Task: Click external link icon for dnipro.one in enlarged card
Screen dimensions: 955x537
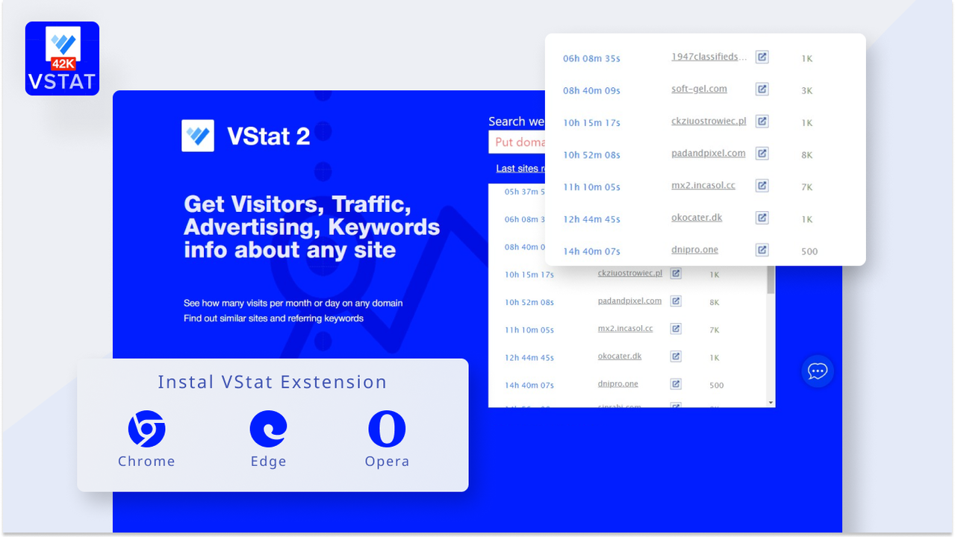Action: [x=762, y=249]
